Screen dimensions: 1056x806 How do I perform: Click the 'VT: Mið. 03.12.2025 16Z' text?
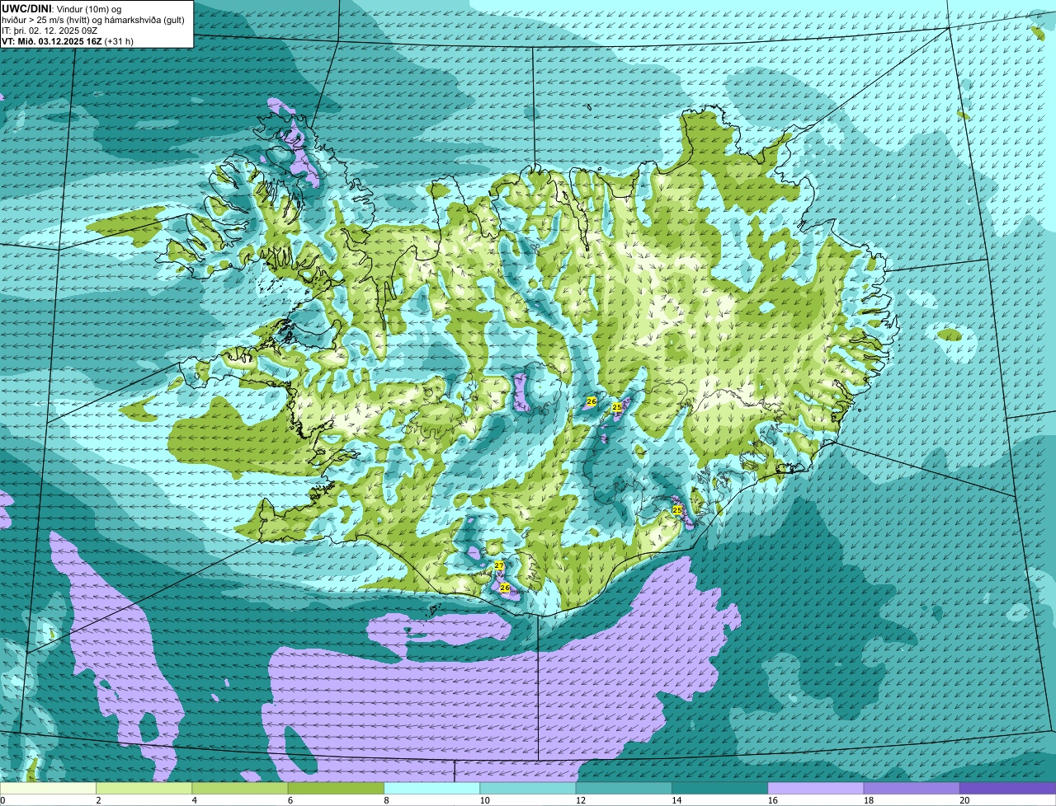(52, 41)
